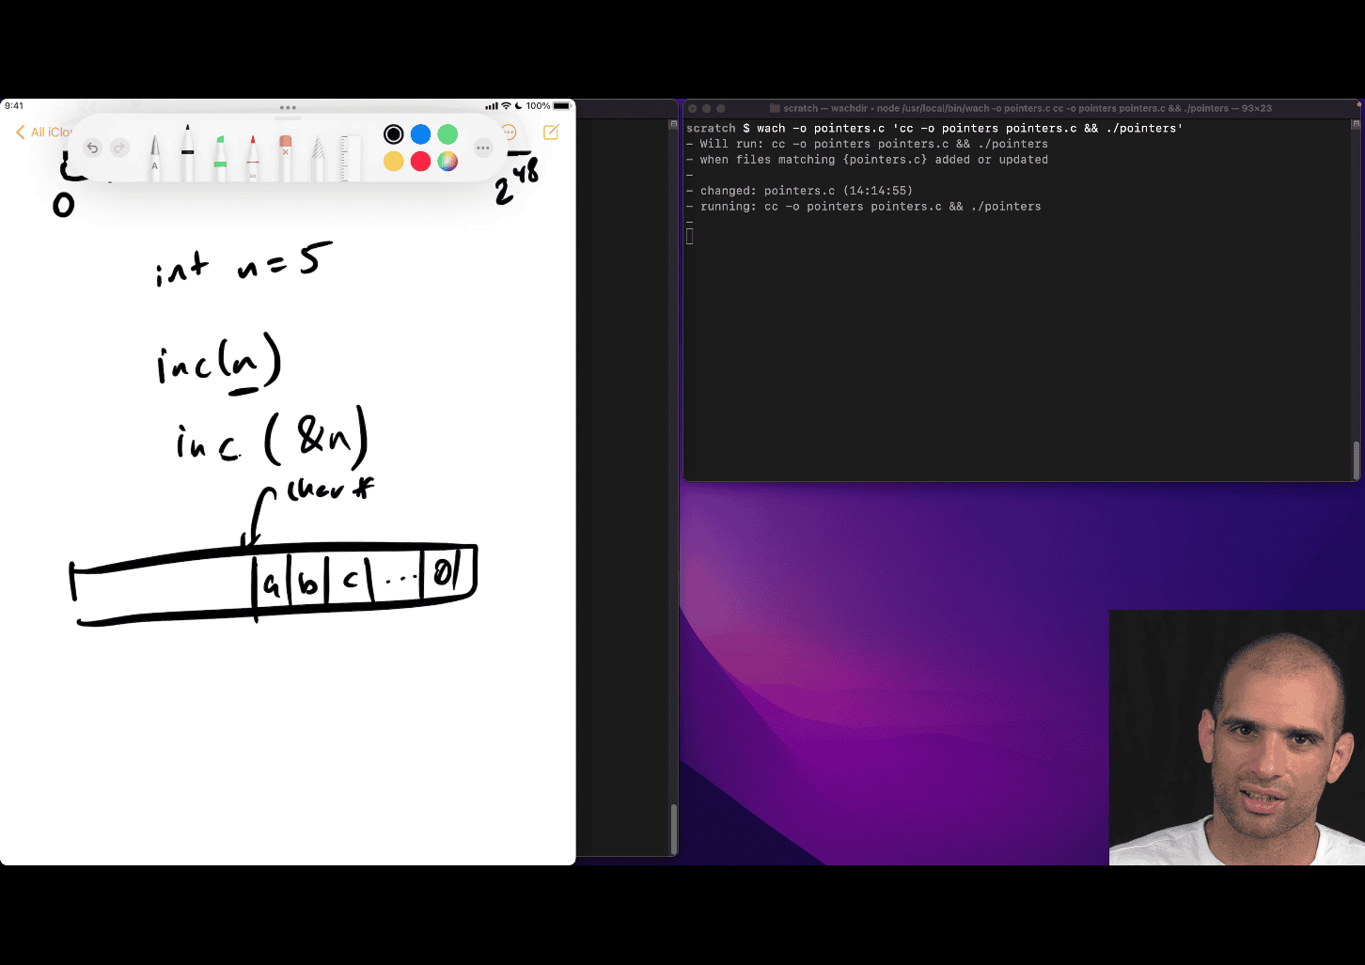Open the note actions ellipsis menu
Screen dimensions: 1365x965
[510, 132]
